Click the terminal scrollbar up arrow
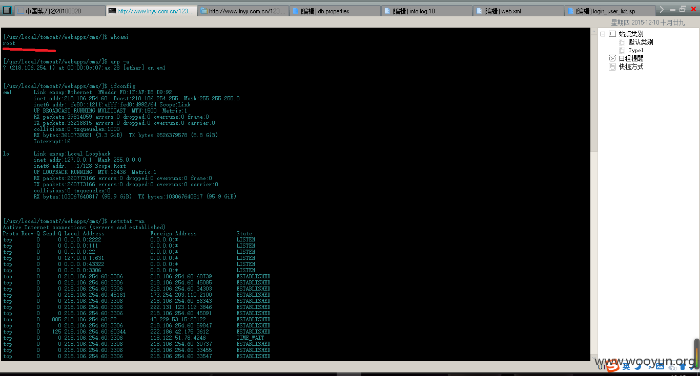 593,31
